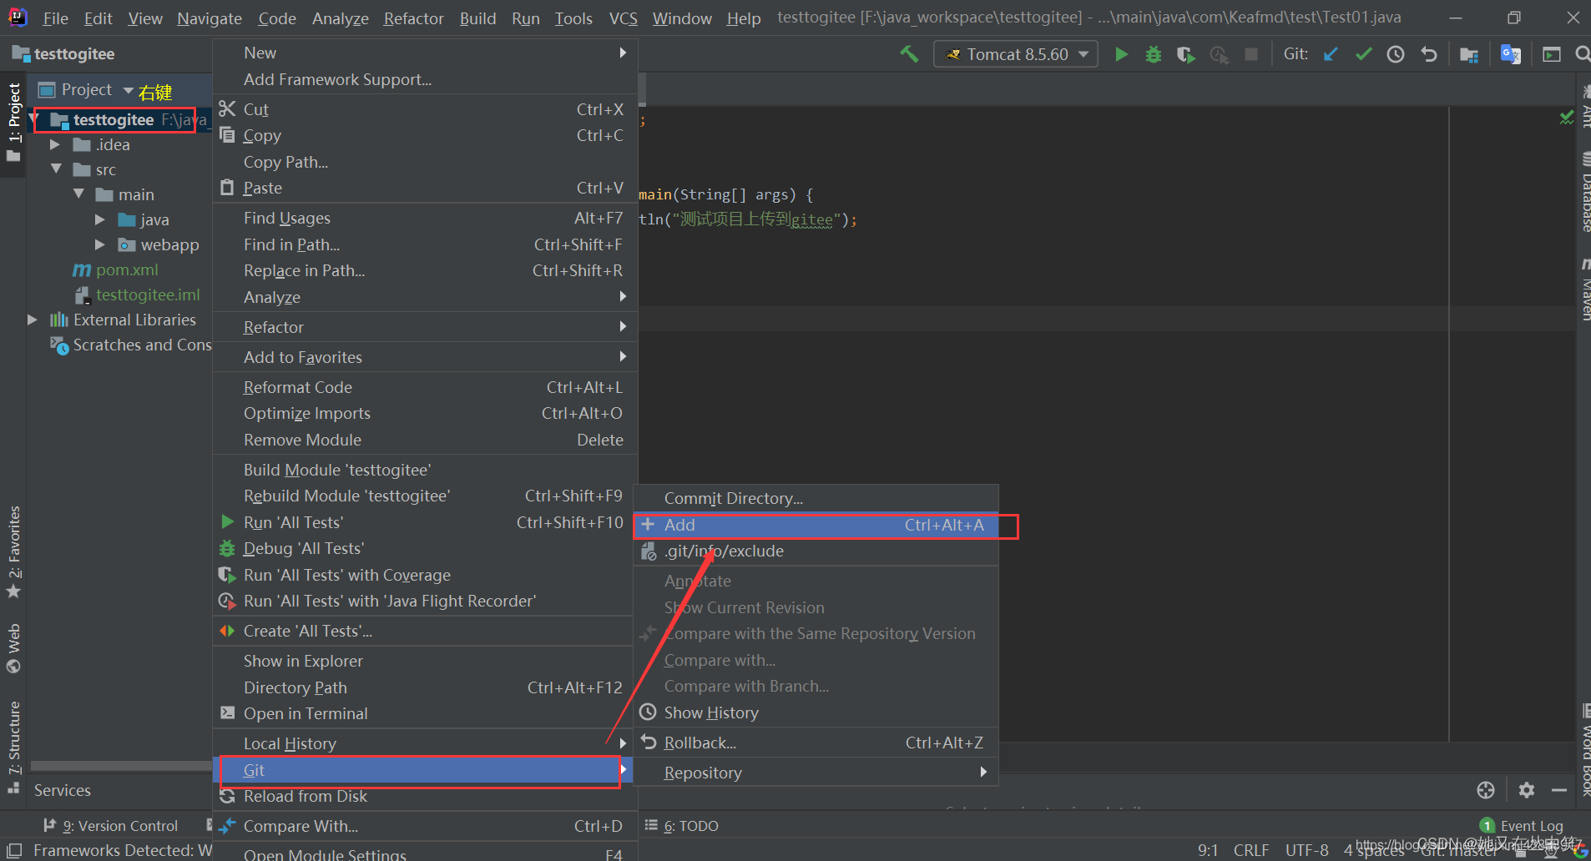Select .git/info/exclude submenu item
Viewport: 1591px width, 861px height.
[x=816, y=551]
